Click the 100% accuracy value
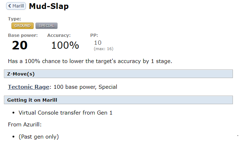The image size is (239, 145). coord(65,45)
